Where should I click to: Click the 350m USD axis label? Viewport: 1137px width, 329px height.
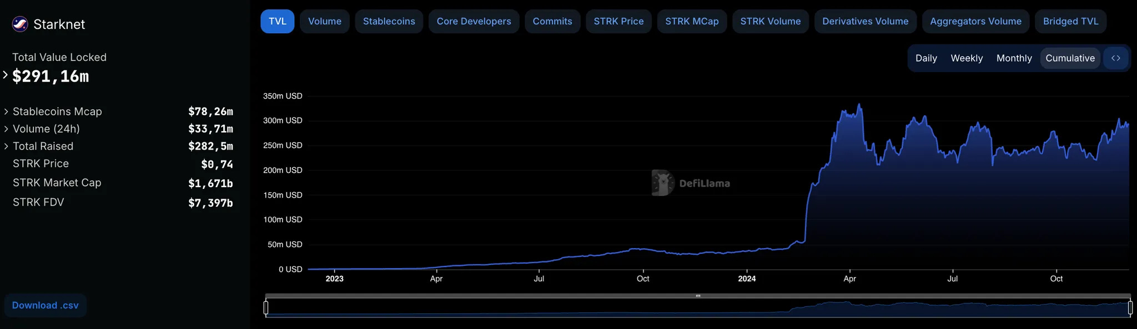(x=283, y=96)
